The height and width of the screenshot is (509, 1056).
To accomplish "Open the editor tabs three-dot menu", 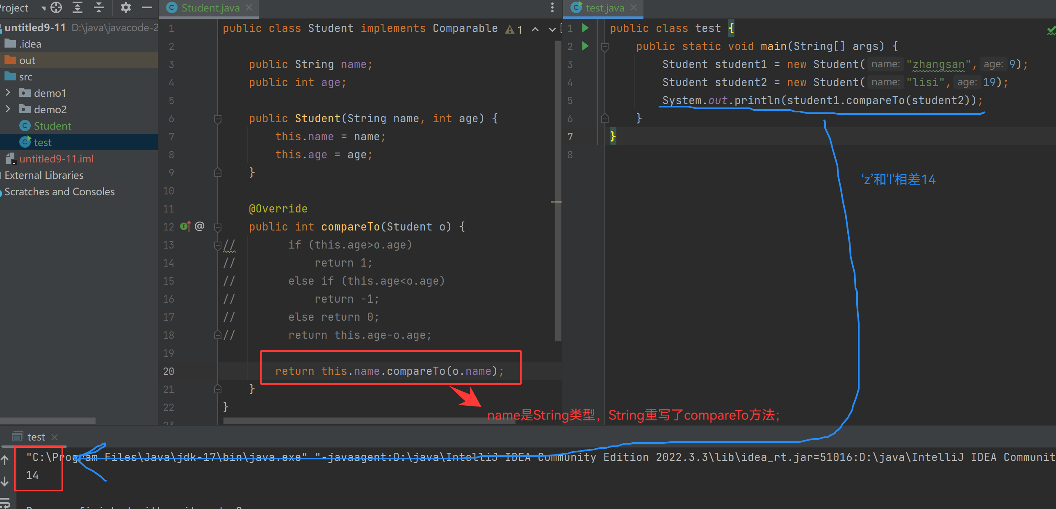I will (552, 7).
